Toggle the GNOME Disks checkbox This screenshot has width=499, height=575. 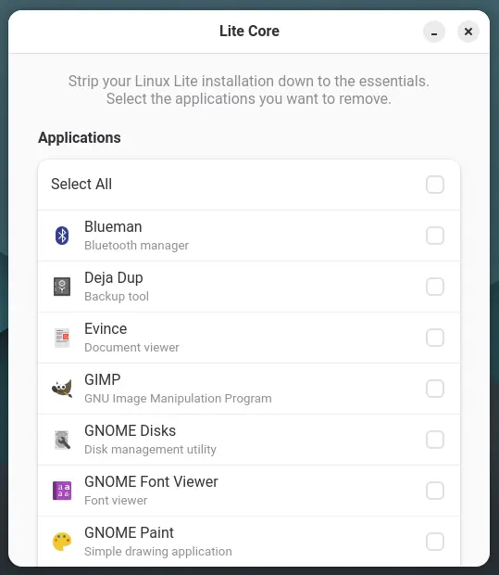tap(435, 440)
